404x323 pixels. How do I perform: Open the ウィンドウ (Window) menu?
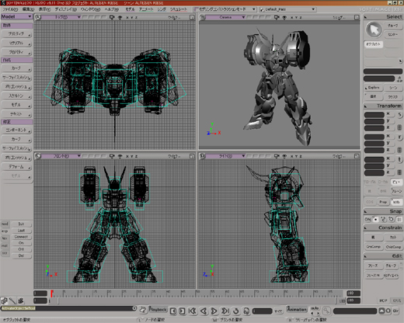(x=90, y=9)
